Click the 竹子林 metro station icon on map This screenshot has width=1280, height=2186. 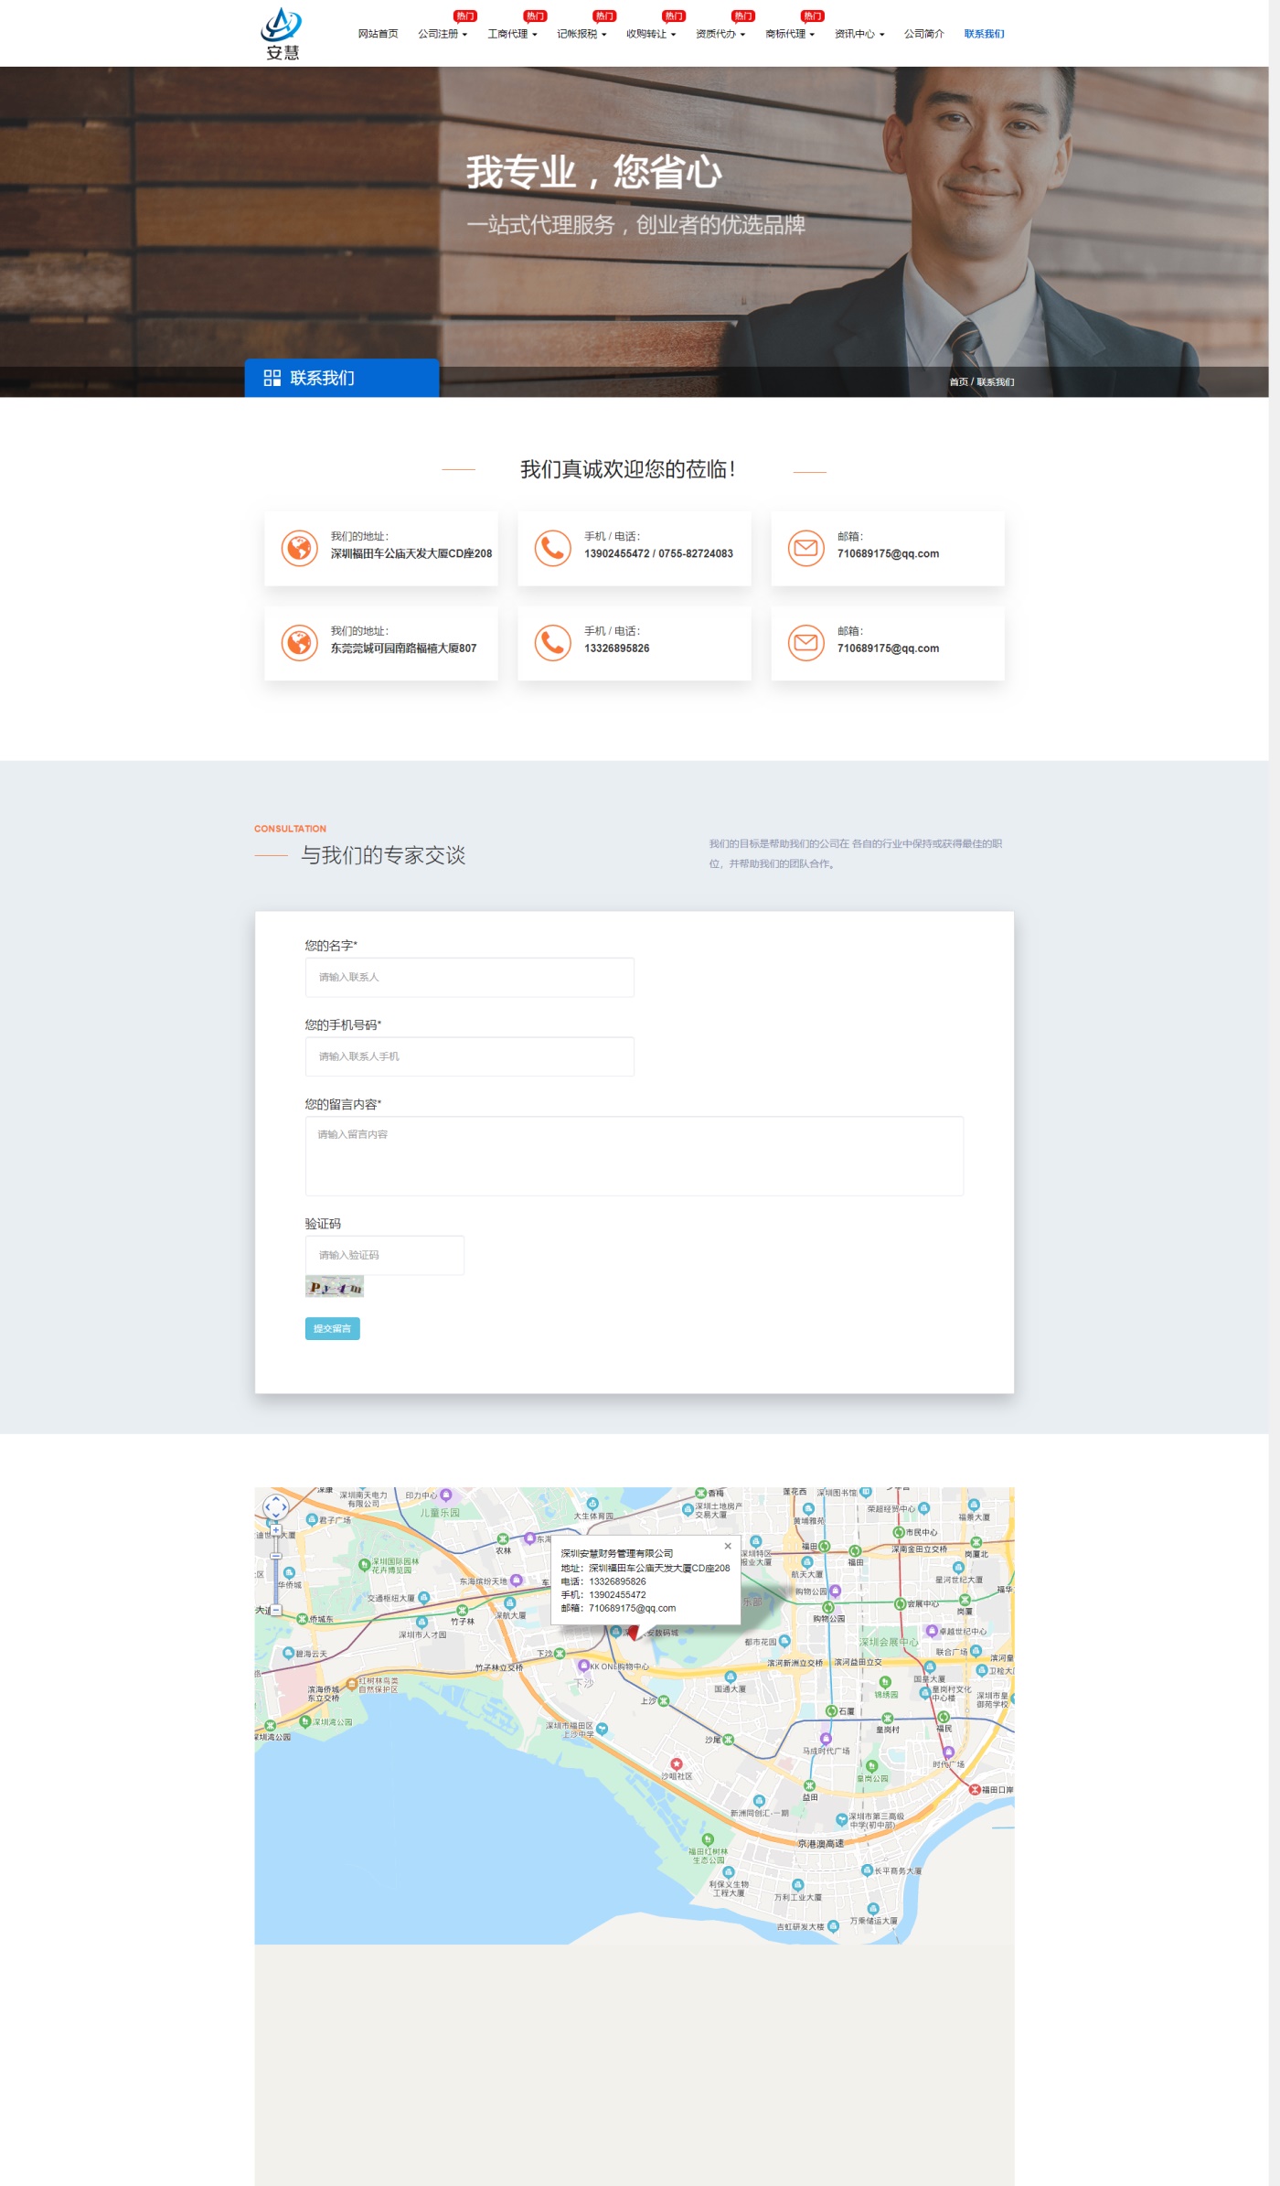tap(463, 1610)
